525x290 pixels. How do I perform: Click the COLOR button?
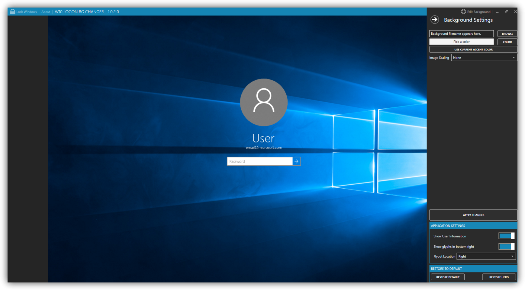(x=507, y=42)
